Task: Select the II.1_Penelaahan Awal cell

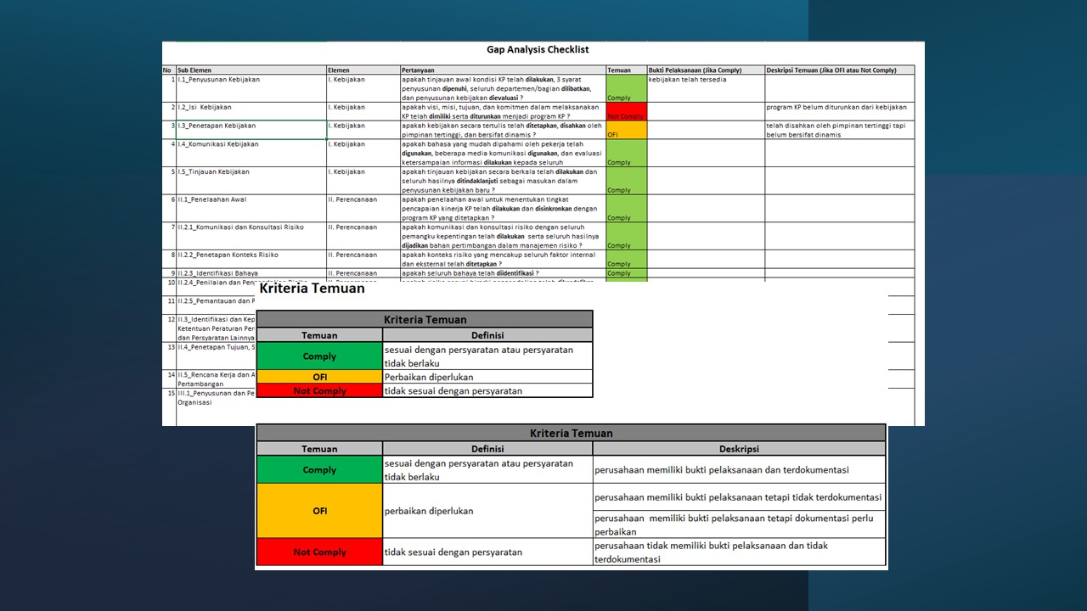Action: coord(251,208)
